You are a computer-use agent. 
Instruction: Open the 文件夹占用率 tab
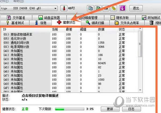point(127,23)
